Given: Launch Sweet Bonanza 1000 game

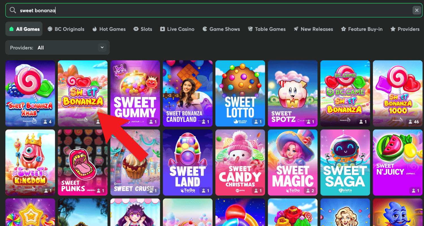Looking at the screenshot, I should tap(398, 93).
